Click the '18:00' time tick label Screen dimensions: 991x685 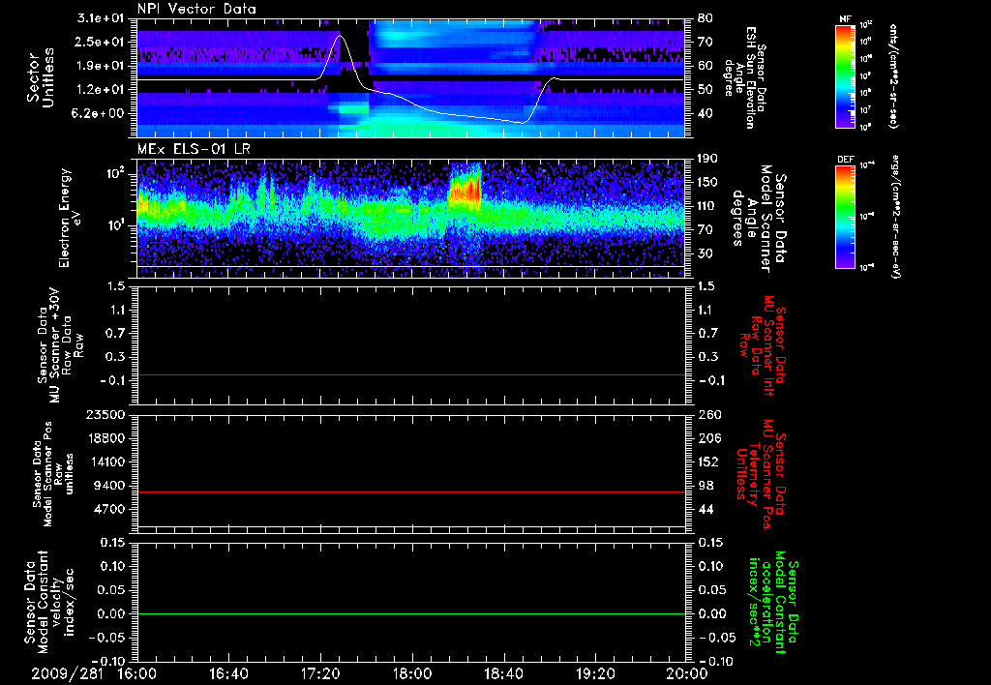411,674
